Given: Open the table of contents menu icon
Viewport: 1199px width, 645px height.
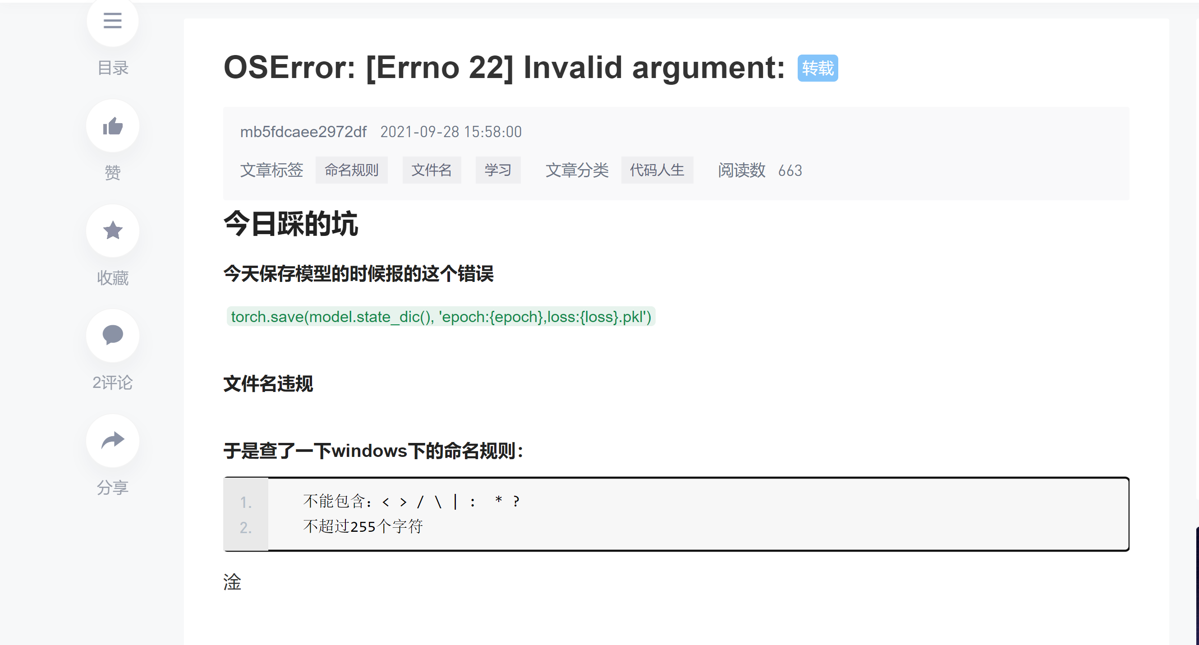Looking at the screenshot, I should click(112, 20).
